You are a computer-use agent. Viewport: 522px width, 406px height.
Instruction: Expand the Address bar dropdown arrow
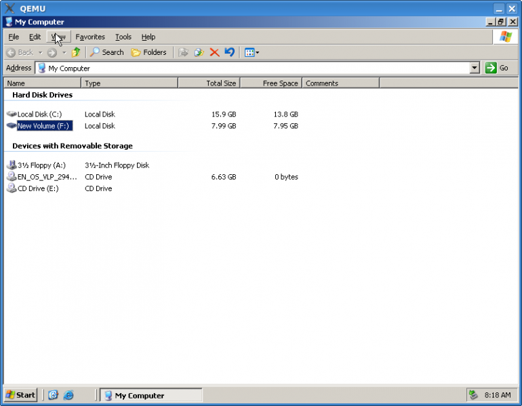click(x=475, y=68)
